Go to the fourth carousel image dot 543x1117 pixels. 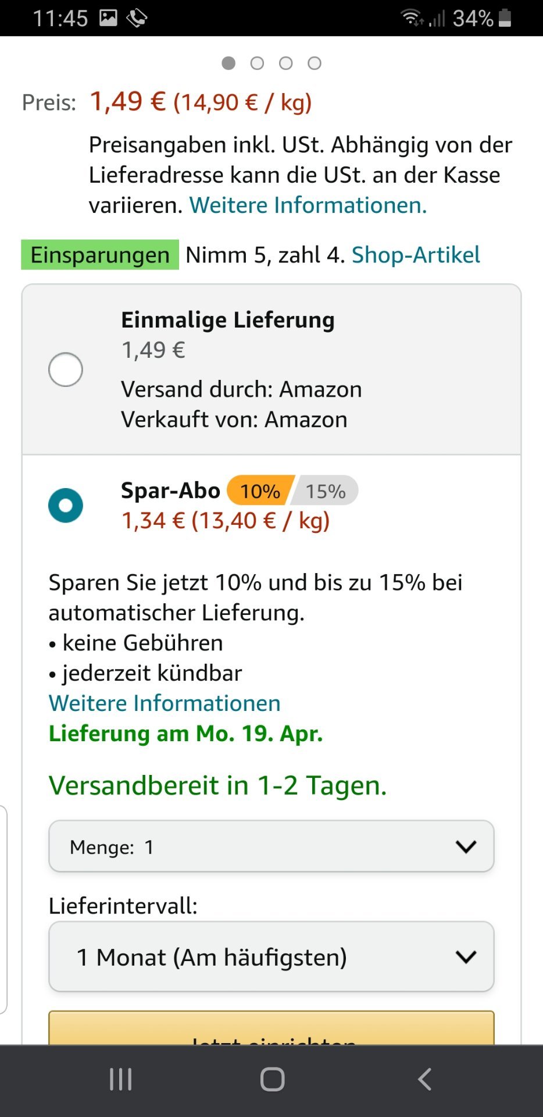315,63
